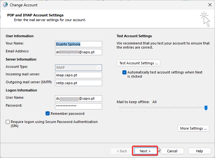Uncheck the Remember password checkbox

[x=48, y=114]
